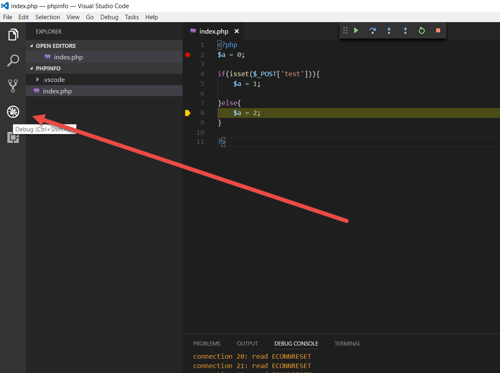Click the Step Into debug icon
Viewport: 500px width, 373px height.
pos(389,31)
